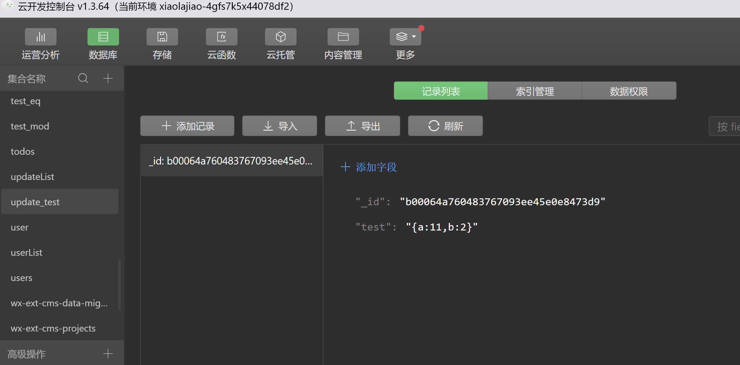740x365 pixels.
Task: Select the 记录列表 tab
Action: coord(441,91)
